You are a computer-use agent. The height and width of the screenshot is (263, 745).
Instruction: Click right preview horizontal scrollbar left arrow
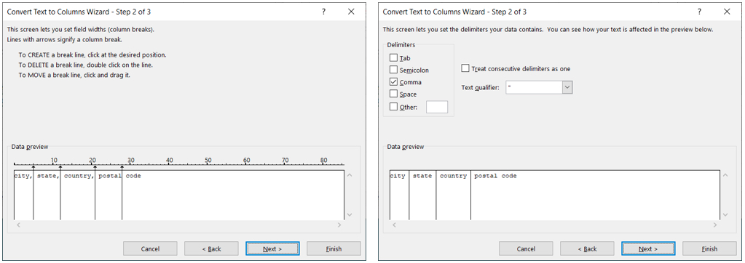(394, 224)
